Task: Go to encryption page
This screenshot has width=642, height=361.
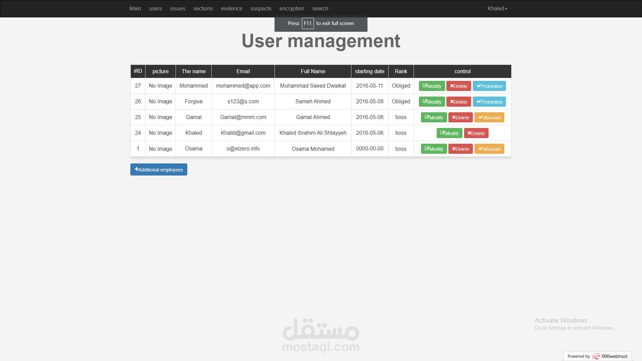Action: 292,9
